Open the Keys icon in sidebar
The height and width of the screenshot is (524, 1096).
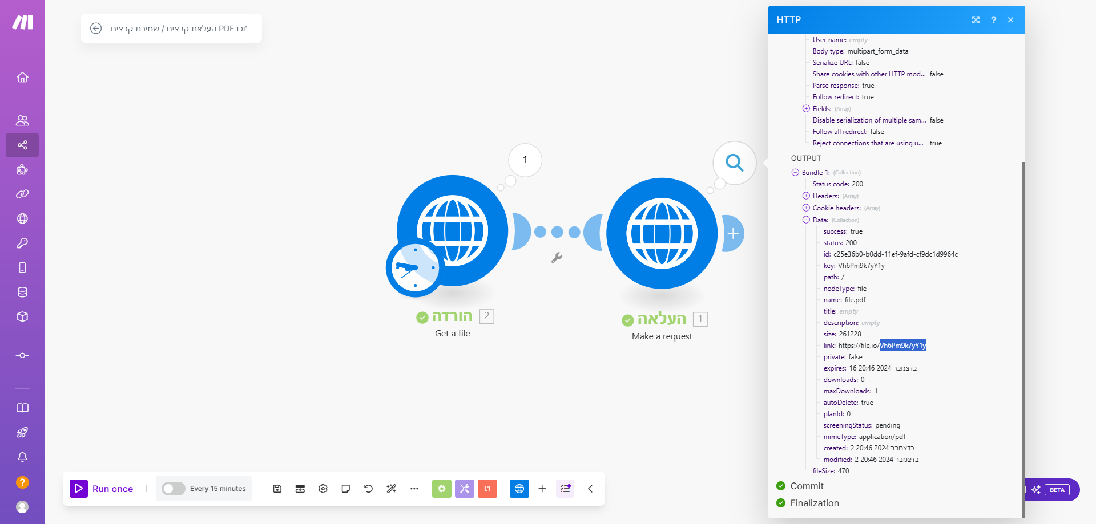[22, 243]
